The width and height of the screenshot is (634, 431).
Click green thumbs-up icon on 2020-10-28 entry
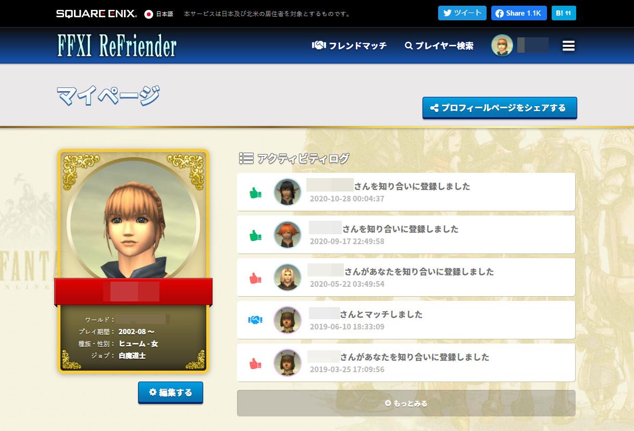[255, 193]
